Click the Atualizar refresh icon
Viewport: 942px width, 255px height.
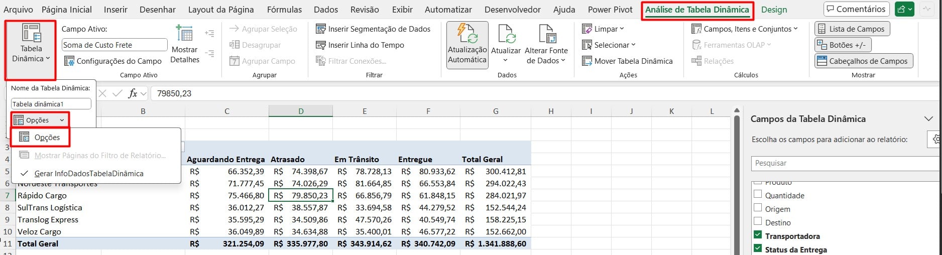[506, 34]
